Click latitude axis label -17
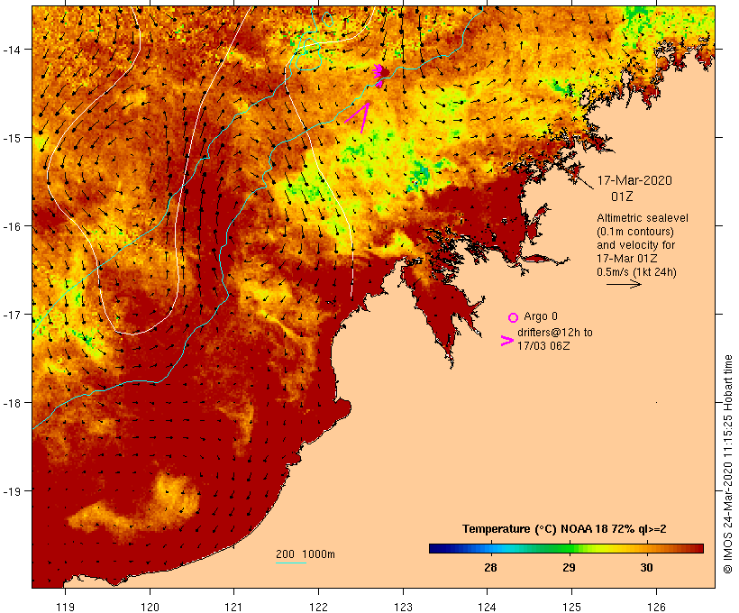The image size is (739, 613). coord(11,315)
